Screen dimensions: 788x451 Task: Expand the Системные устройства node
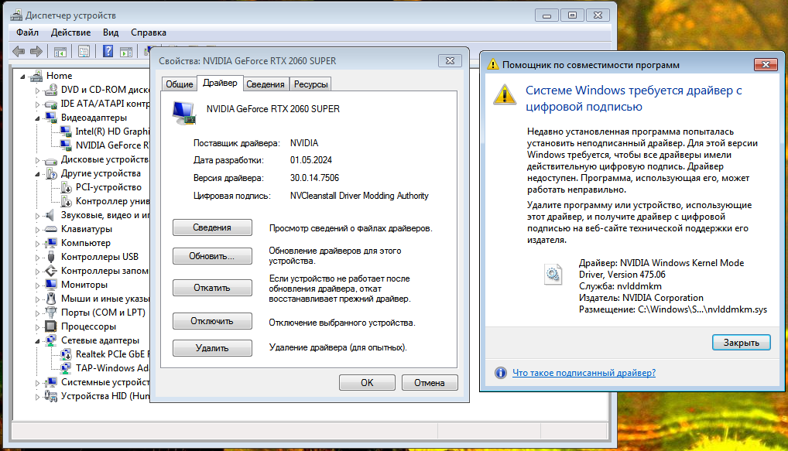point(37,383)
